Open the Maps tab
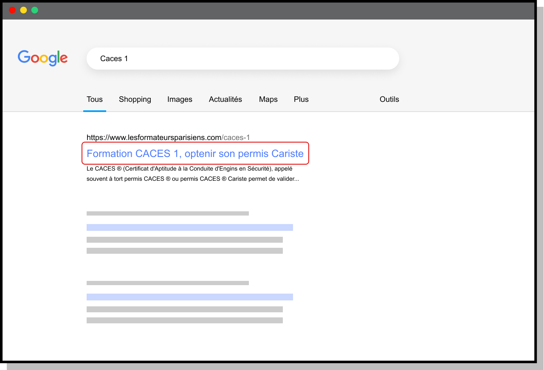Screen dimensions: 544x370 pos(268,99)
